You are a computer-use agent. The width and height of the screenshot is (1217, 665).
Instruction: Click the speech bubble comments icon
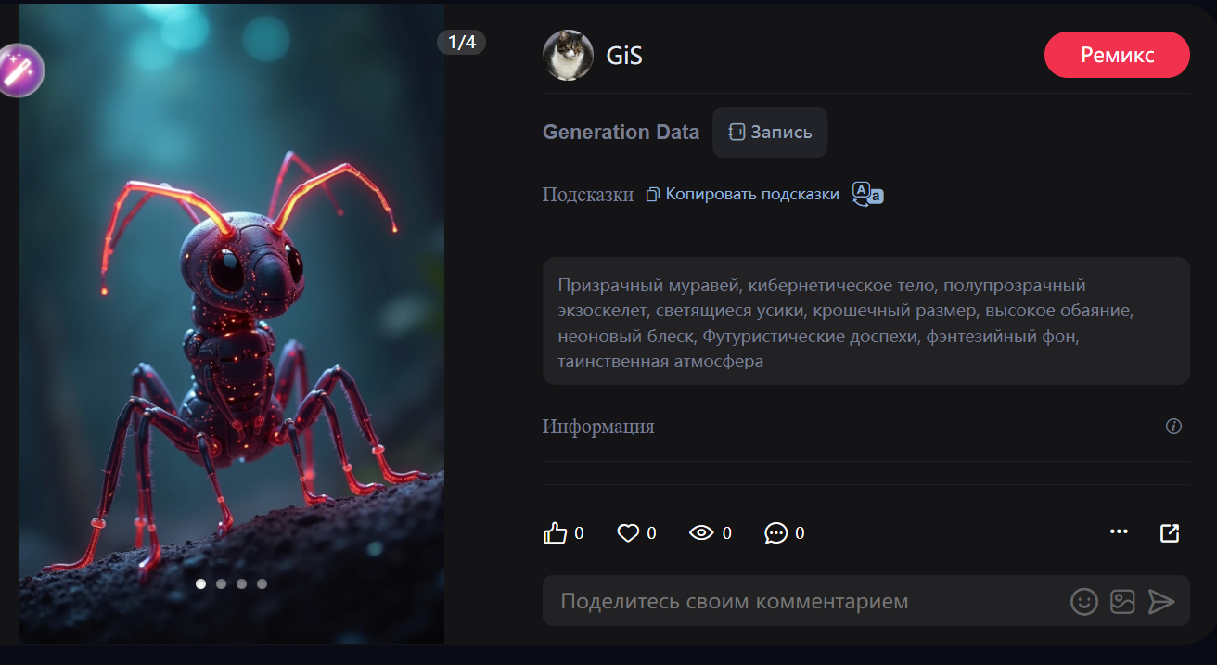pos(775,533)
